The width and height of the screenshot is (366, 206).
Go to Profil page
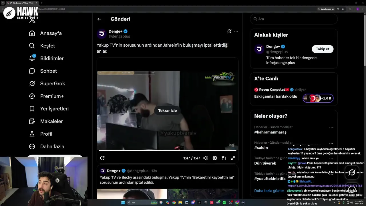(40, 134)
